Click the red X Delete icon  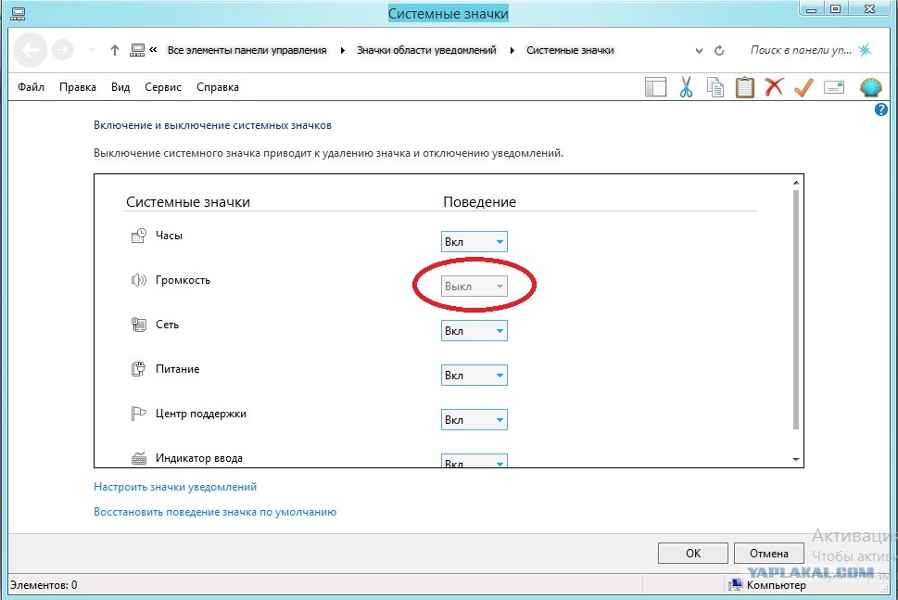tap(774, 88)
